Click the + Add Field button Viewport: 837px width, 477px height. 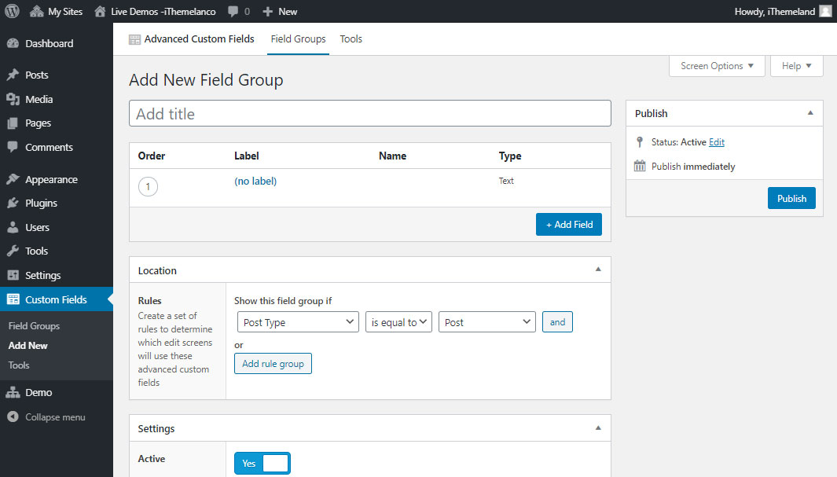(568, 225)
